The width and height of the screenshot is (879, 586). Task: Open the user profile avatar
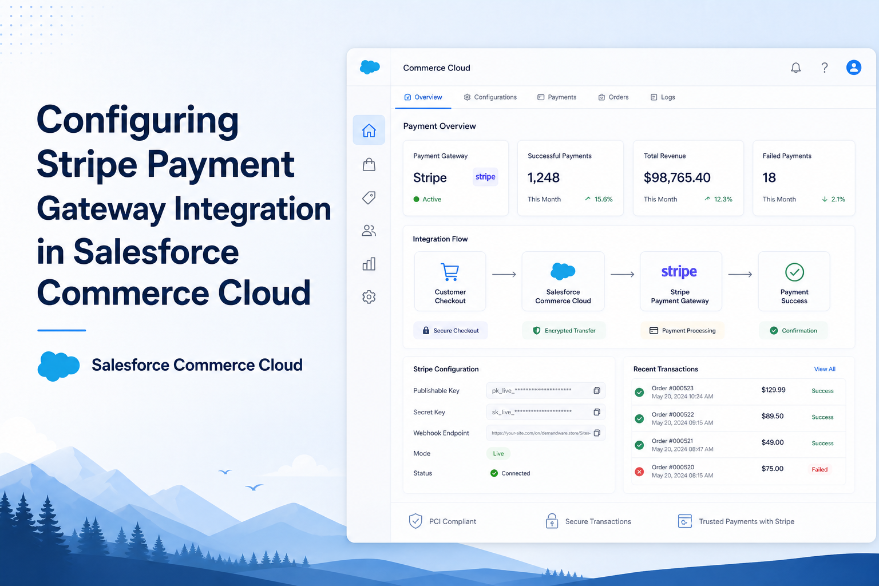[853, 68]
